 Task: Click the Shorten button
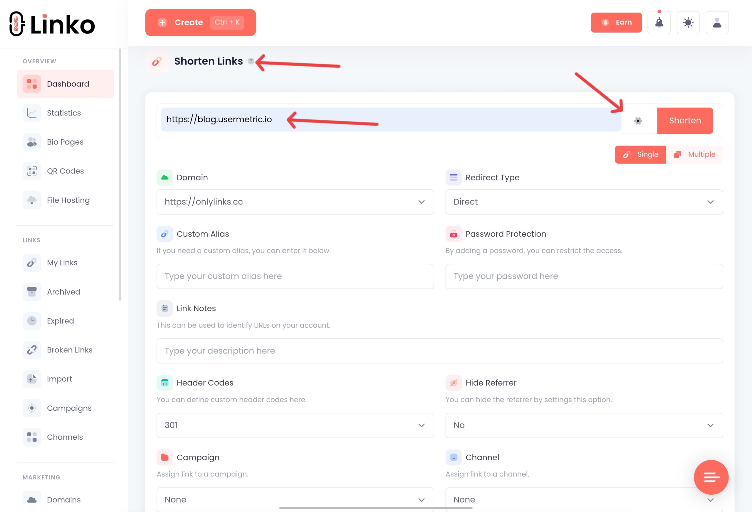(685, 121)
